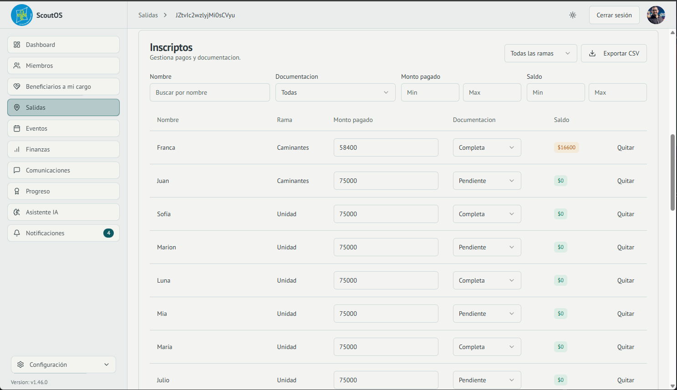The image size is (677, 390).
Task: Change Juan's documentation status dropdown
Action: (x=486, y=181)
